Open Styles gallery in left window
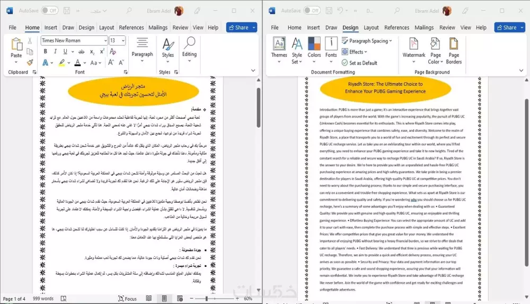The image size is (530, 304). coord(167,49)
